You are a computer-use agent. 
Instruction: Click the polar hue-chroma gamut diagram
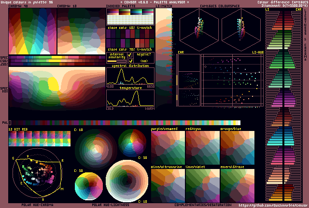38,173
